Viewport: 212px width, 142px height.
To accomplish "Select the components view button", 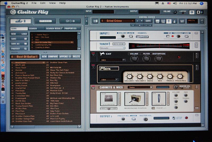I will click(45, 21).
